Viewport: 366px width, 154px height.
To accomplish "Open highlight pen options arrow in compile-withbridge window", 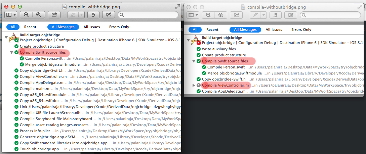I will click(81, 15).
